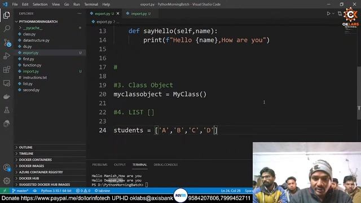This screenshot has height=203, width=361.
Task: Open class.py in the explorer
Action: (x=29, y=34)
